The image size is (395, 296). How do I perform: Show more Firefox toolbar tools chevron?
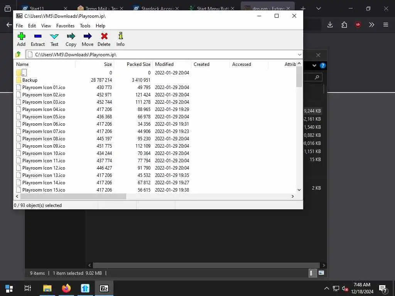coord(371,25)
